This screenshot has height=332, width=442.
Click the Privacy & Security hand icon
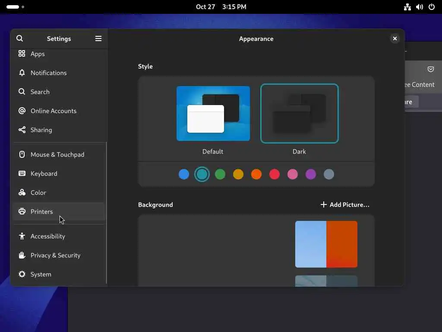(22, 255)
